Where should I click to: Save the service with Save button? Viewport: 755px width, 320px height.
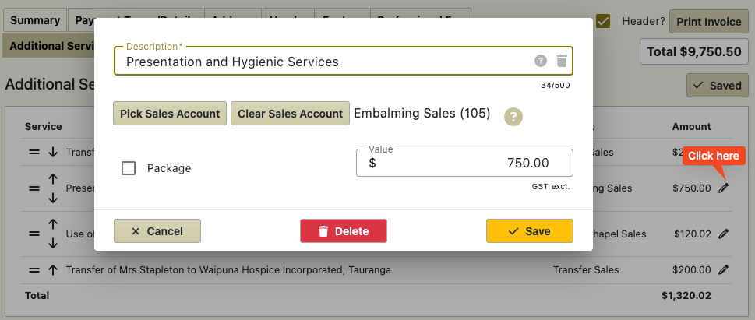click(x=530, y=231)
